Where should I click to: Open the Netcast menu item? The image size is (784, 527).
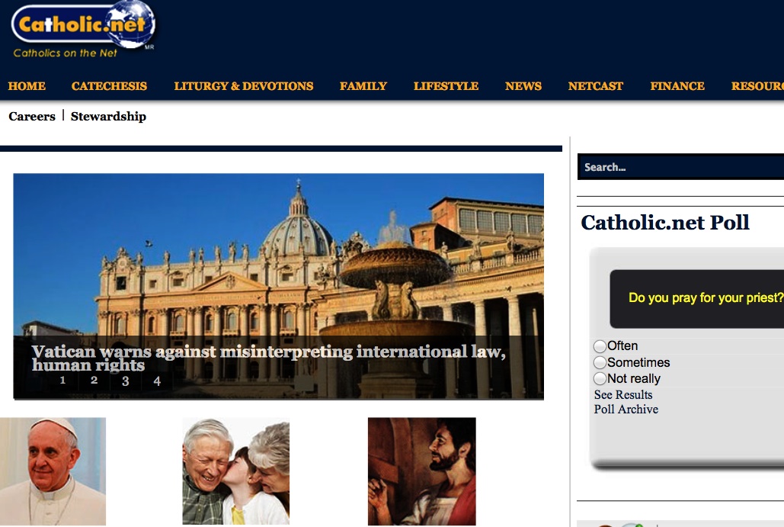click(596, 86)
